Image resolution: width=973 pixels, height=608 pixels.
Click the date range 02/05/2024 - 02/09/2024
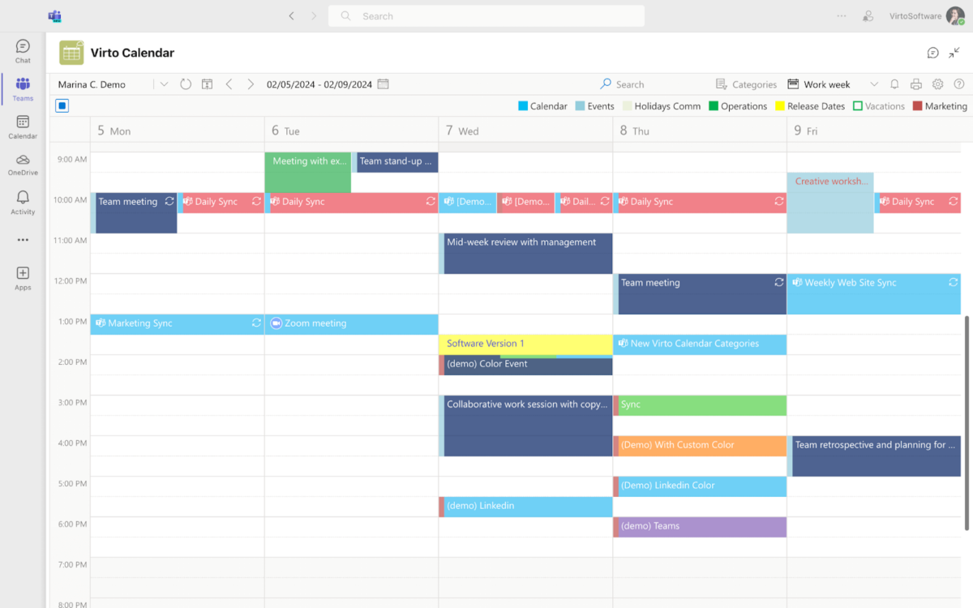[x=319, y=84]
